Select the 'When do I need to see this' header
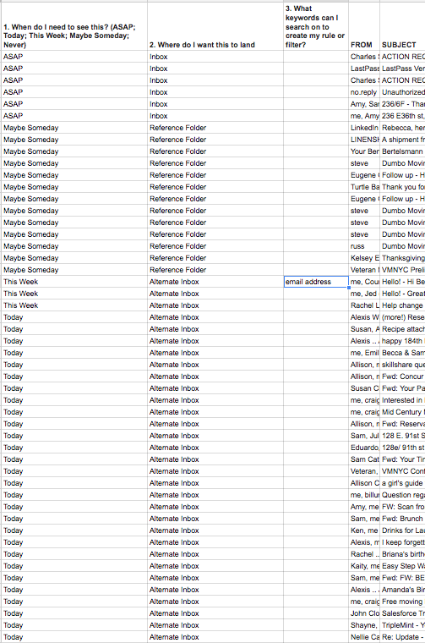Image resolution: width=425 pixels, height=643 pixels. tap(74, 27)
